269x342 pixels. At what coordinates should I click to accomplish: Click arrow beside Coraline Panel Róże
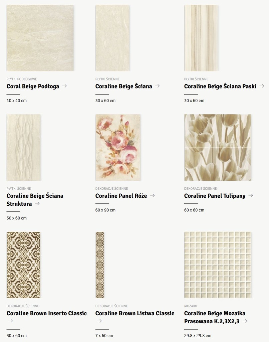coord(153,195)
